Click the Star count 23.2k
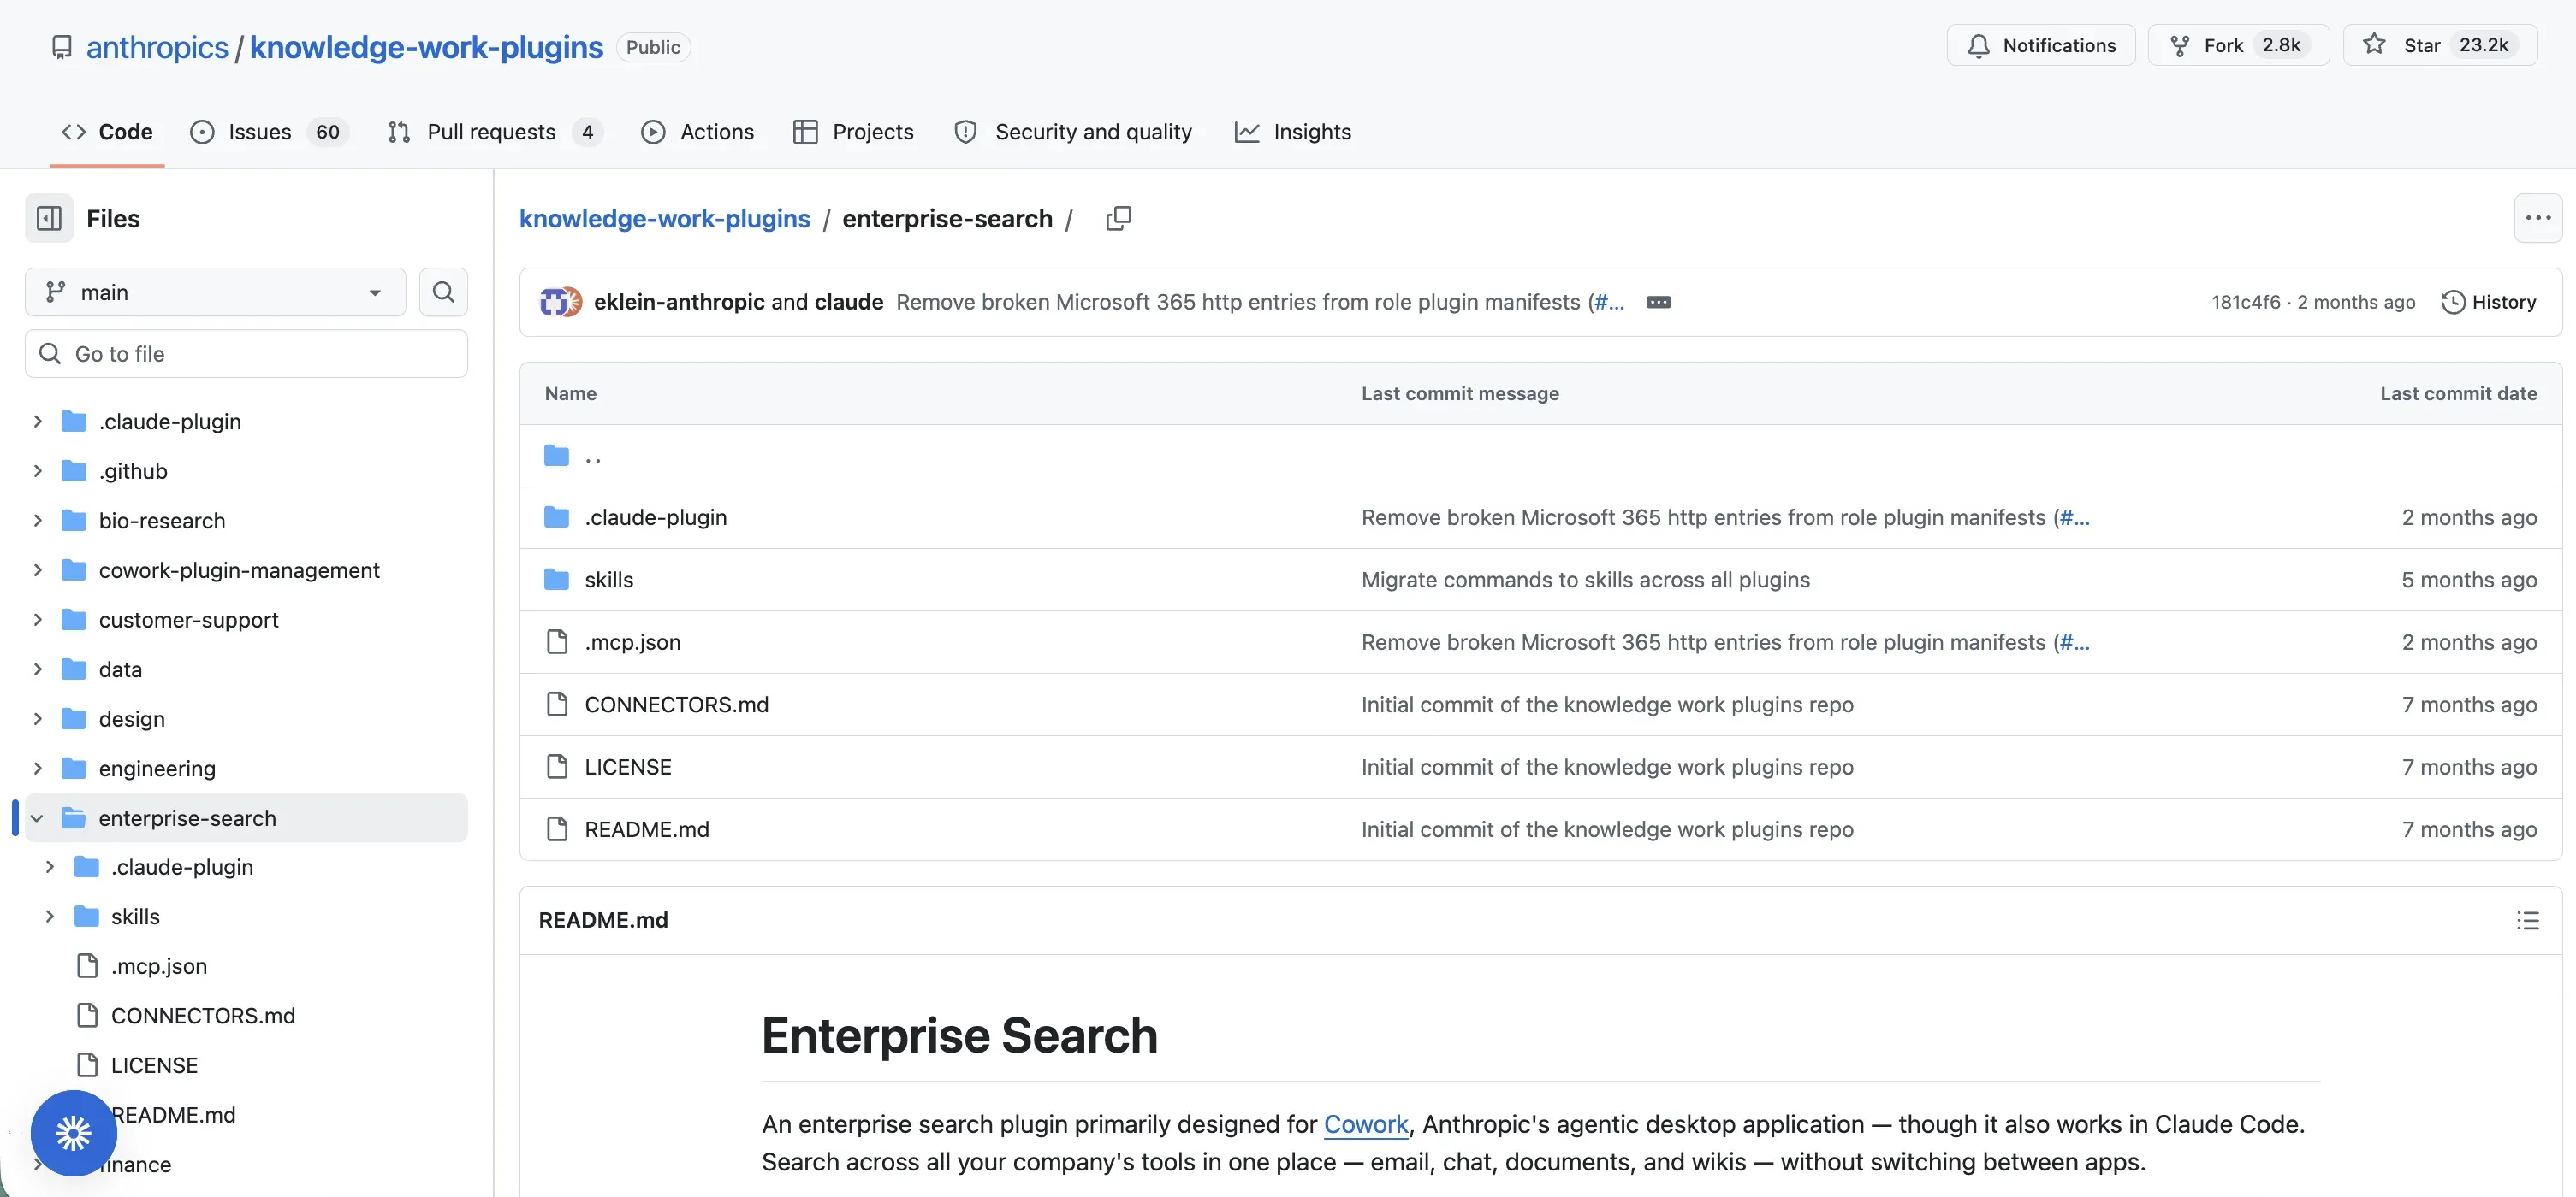Image resolution: width=2576 pixels, height=1197 pixels. click(x=2483, y=45)
